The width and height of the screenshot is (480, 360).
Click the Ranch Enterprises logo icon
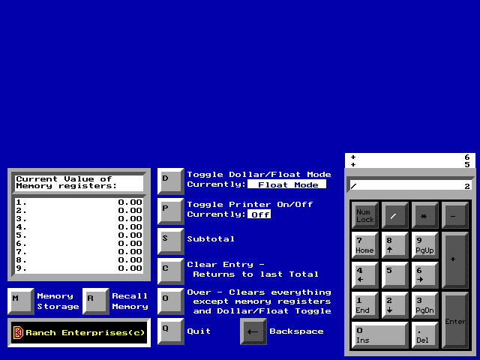pyautogui.click(x=19, y=332)
